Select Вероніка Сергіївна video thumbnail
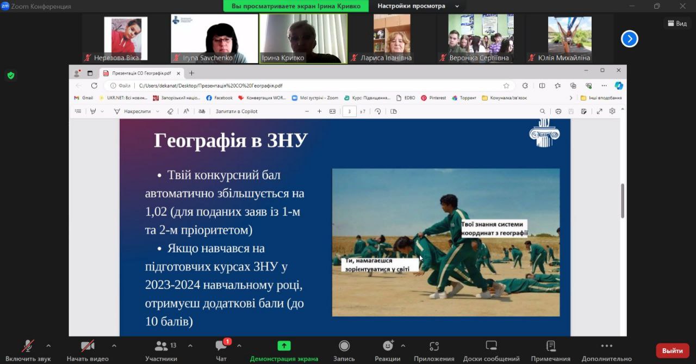Viewport: 696px width, 364px height. 481,39
